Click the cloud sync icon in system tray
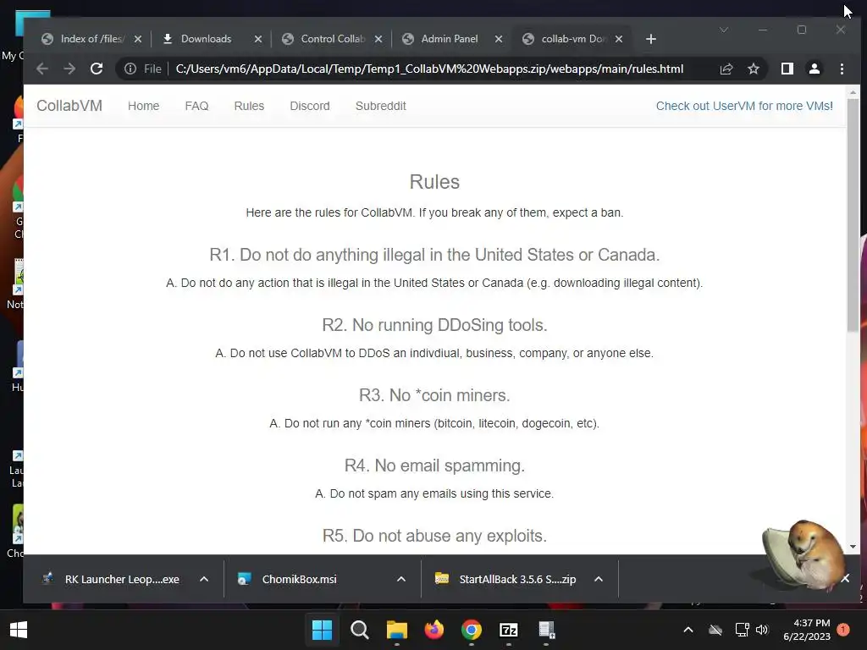 coord(715,630)
